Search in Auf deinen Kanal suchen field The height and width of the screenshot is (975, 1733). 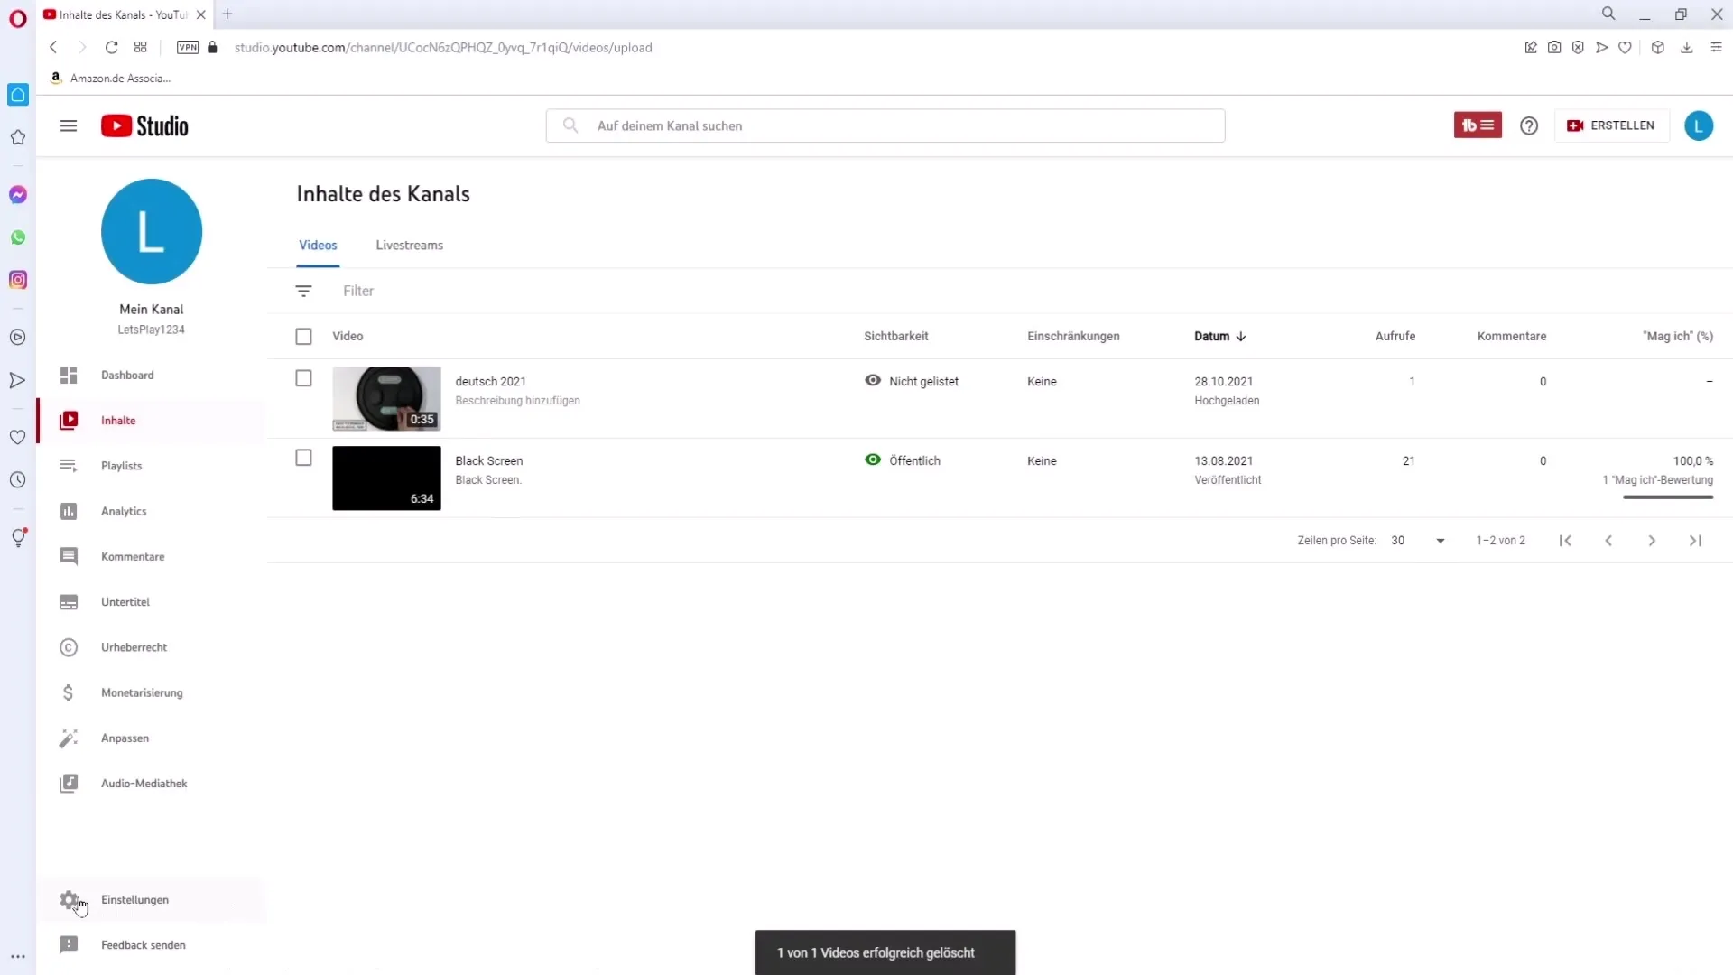tap(886, 125)
